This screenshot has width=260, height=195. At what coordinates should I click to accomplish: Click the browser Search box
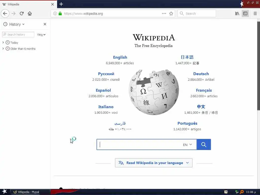[x=197, y=13]
